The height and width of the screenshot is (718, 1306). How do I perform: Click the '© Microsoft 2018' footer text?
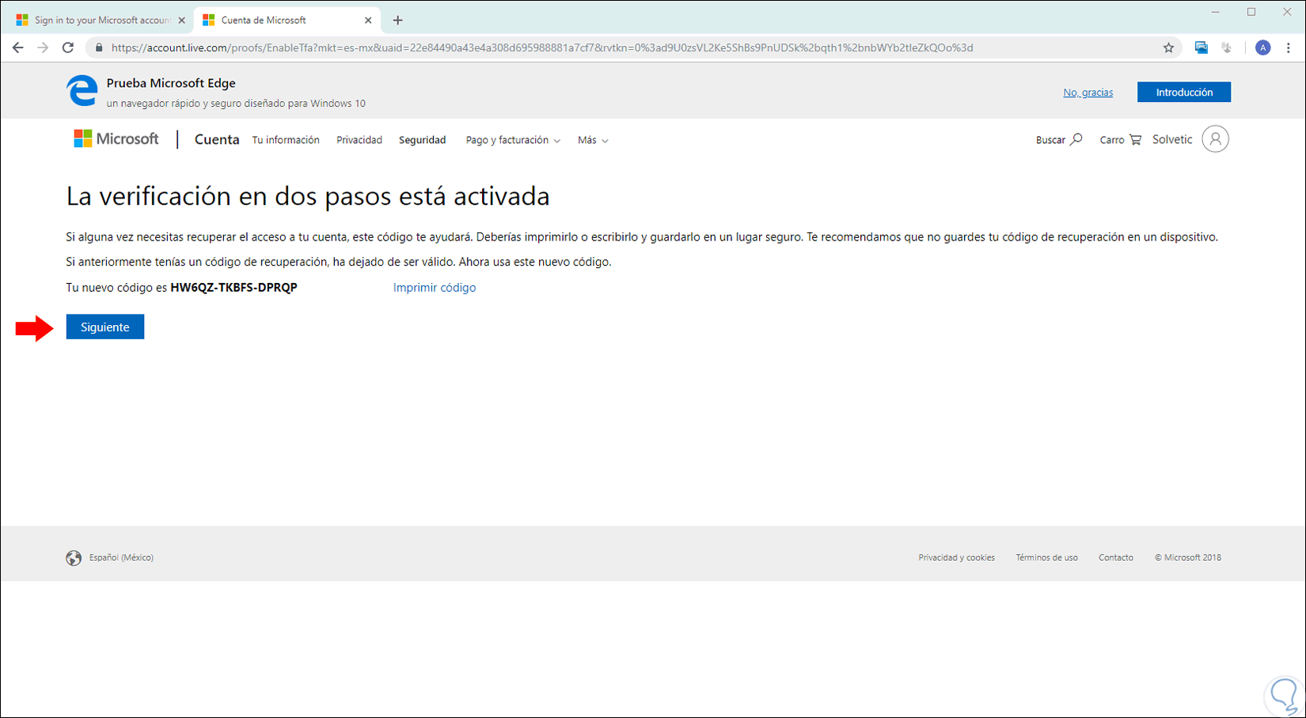1187,557
